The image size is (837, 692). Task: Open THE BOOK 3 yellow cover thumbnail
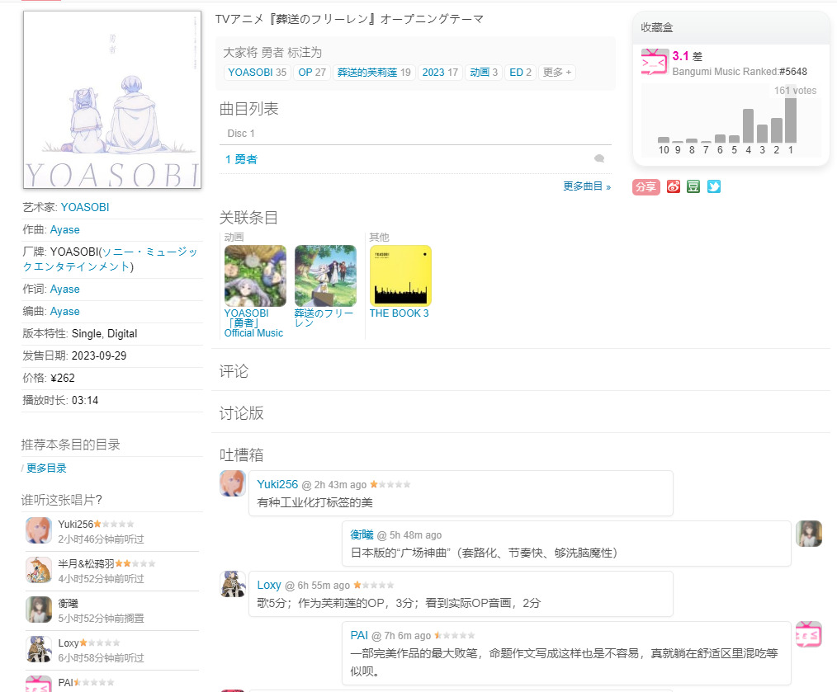[400, 275]
